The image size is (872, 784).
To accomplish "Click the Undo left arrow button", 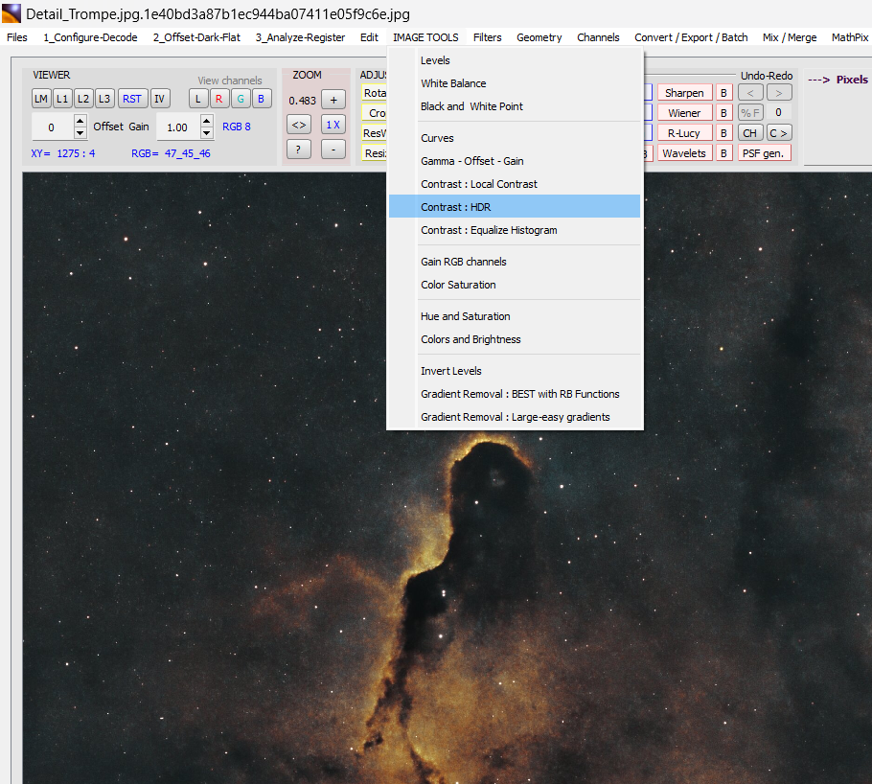I will coord(750,93).
